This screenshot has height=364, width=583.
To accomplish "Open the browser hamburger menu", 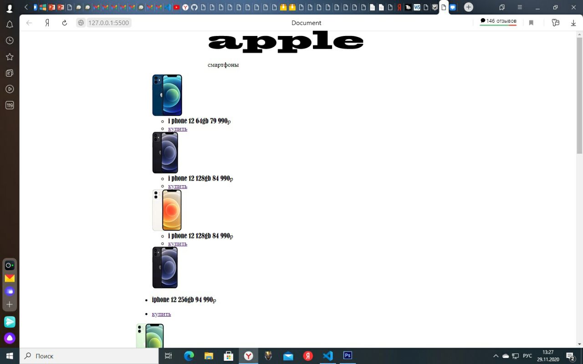I will point(520,7).
